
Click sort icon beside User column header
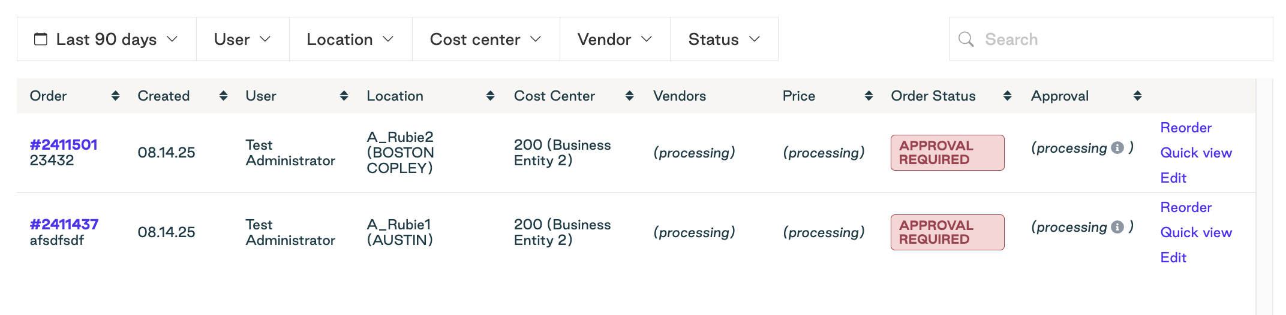[344, 96]
